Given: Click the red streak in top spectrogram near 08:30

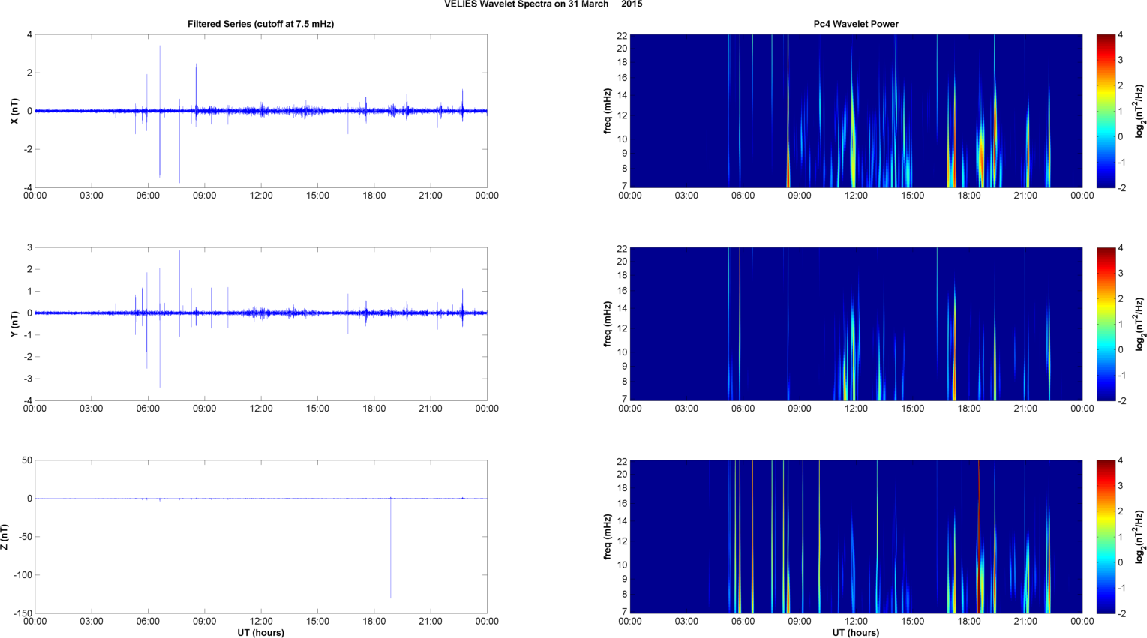Looking at the screenshot, I should click(x=788, y=112).
